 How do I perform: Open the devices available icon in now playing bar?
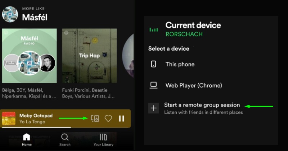(x=95, y=118)
